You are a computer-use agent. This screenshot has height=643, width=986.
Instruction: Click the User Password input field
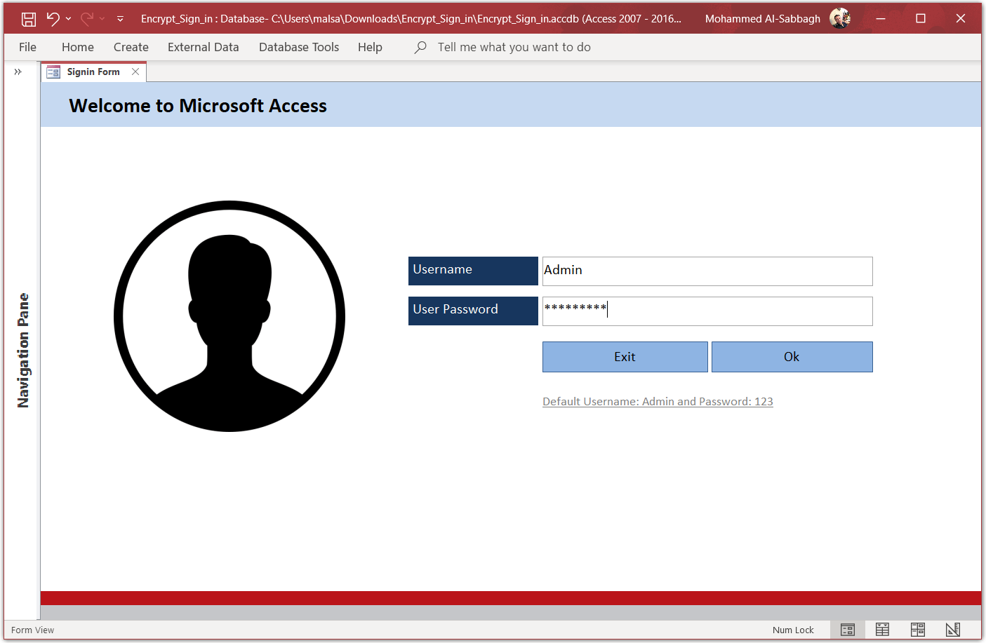[707, 311]
